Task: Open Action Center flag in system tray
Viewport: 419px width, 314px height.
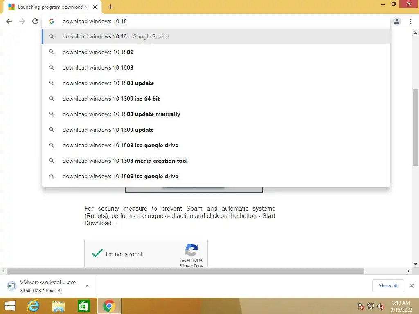Action: pos(360,306)
